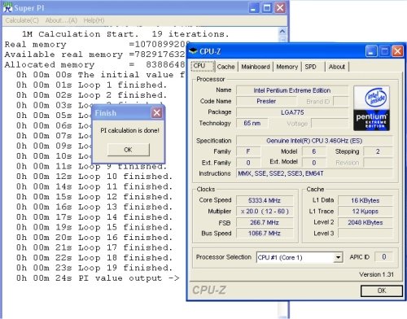
Task: Click the CPU-Z title bar chip icon
Action: coord(193,50)
